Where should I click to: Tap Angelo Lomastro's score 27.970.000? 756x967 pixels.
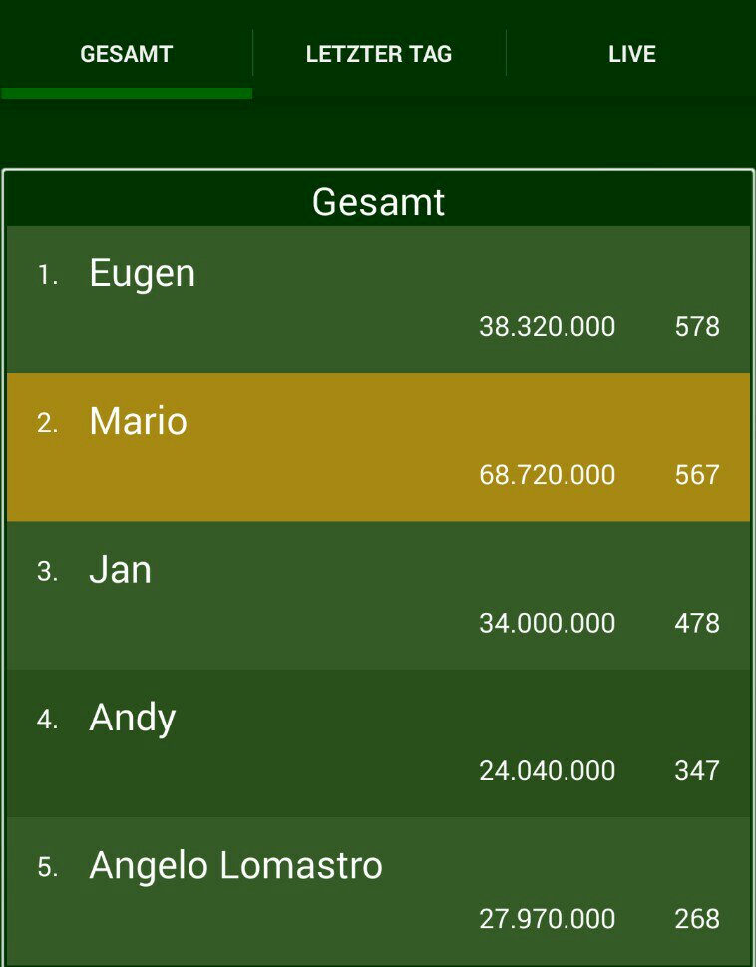[547, 919]
